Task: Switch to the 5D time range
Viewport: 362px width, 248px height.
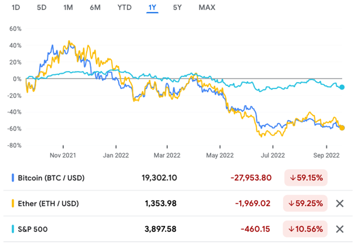Action: pos(41,8)
